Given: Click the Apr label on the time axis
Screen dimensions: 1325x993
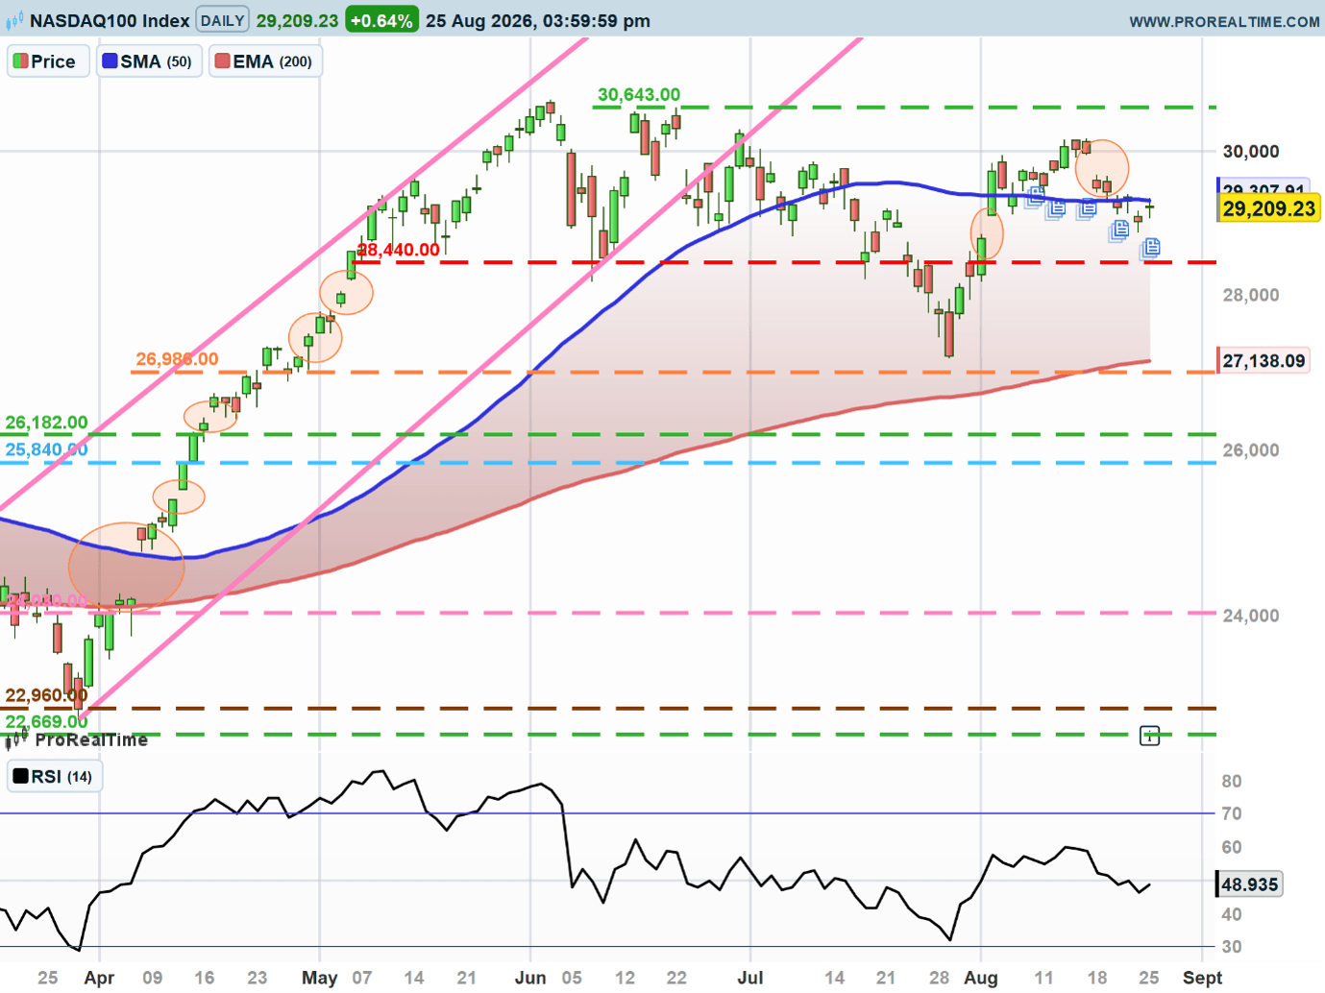Looking at the screenshot, I should 99,978.
